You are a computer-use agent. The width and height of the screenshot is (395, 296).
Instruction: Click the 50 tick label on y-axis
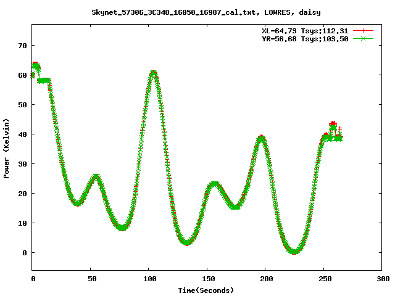coord(22,105)
